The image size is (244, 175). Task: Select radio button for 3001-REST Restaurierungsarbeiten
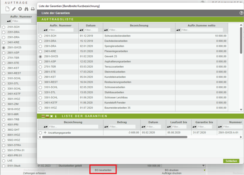coord(40,82)
